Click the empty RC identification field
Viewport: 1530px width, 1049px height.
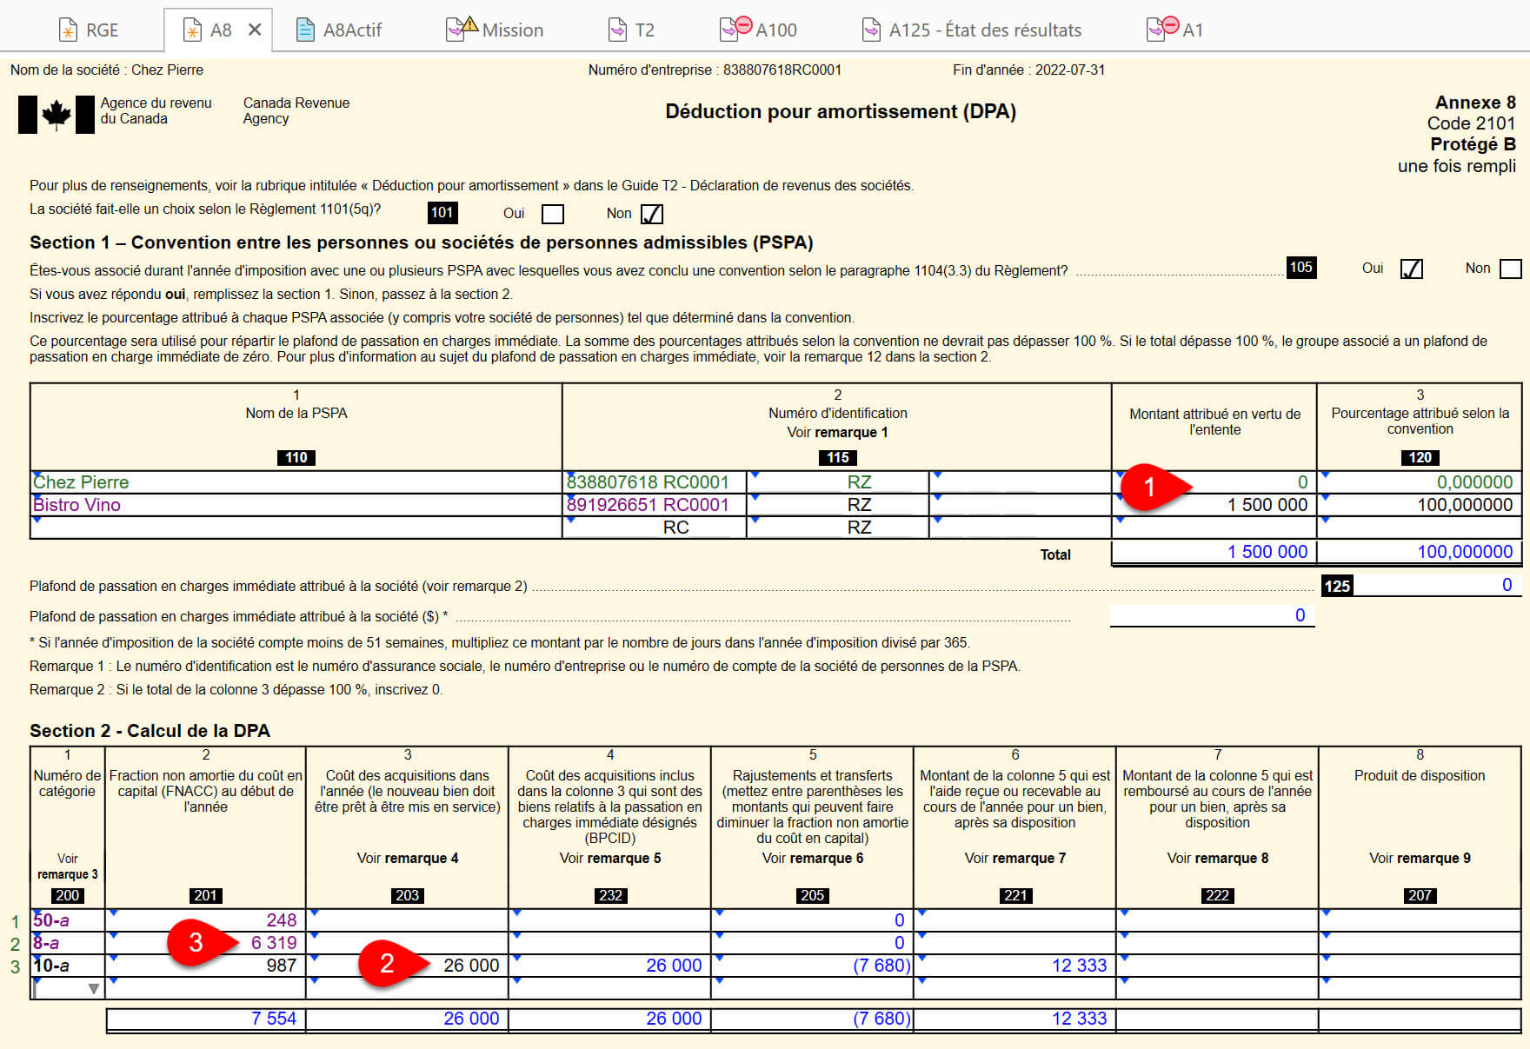click(655, 528)
